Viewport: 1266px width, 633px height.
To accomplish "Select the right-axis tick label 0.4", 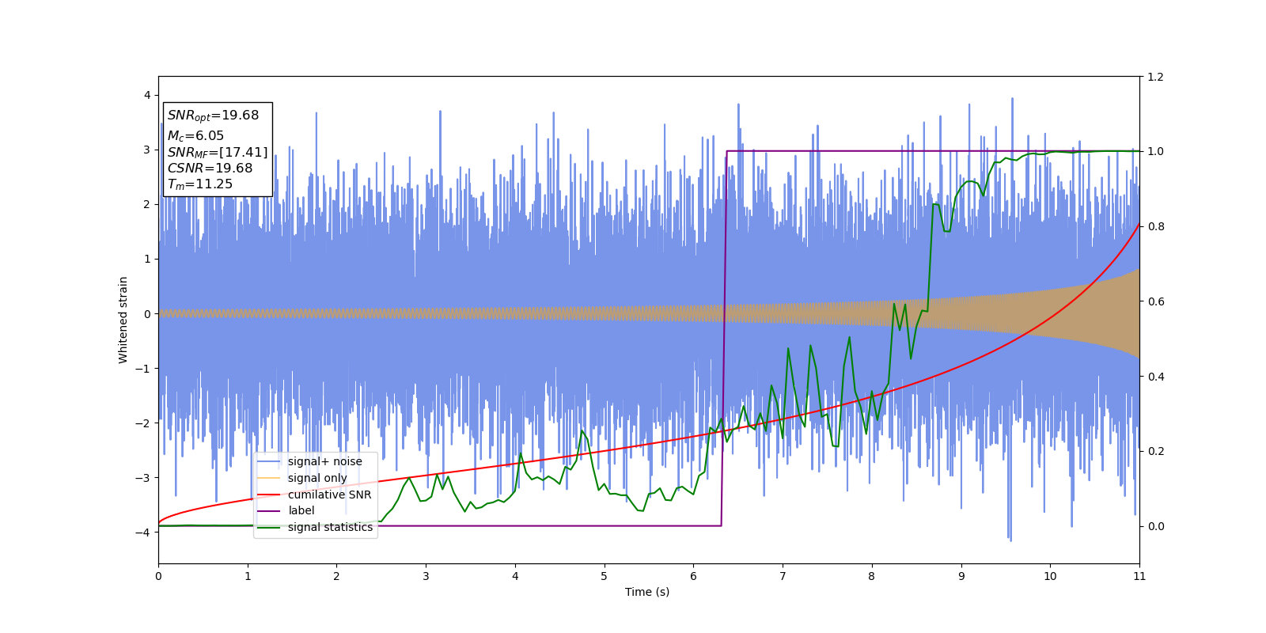I will (1155, 377).
